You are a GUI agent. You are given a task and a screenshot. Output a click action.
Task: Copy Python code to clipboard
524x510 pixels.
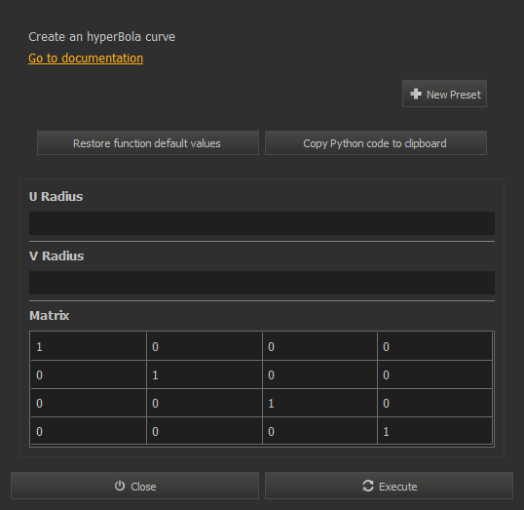pyautogui.click(x=376, y=143)
